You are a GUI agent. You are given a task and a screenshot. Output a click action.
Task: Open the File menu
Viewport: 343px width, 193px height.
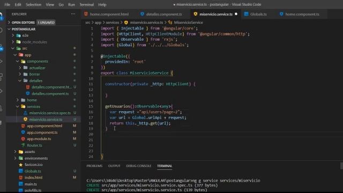(7, 5)
